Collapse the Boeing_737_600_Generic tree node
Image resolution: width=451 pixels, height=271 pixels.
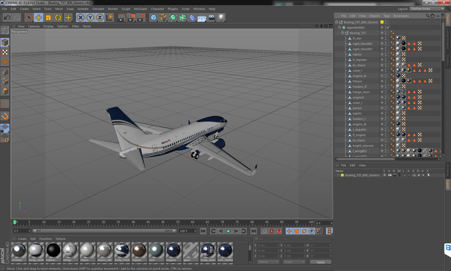coord(336,22)
